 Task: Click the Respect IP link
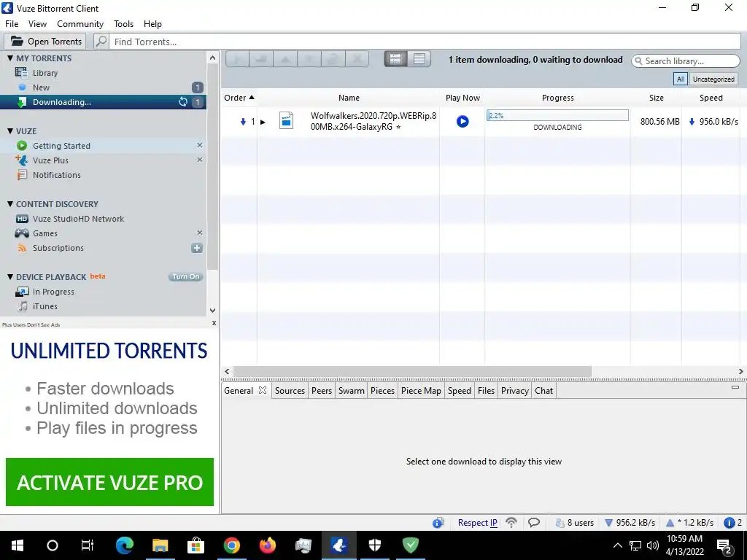coord(477,522)
